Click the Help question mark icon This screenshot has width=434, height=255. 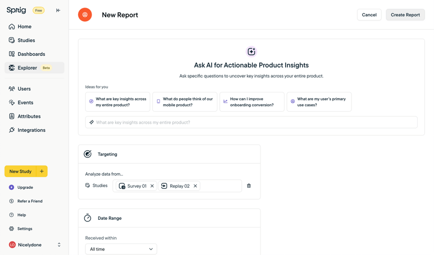tap(11, 215)
